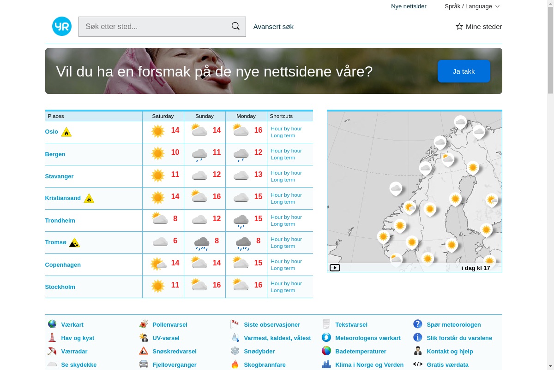Click the thermometer icon for Varmest, kaldest

[x=235, y=338]
